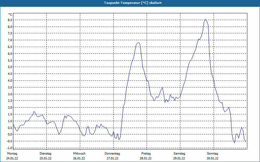Select the 7,5 y-axis value
Screen dimensions: 260x162
pyautogui.click(x=10, y=33)
